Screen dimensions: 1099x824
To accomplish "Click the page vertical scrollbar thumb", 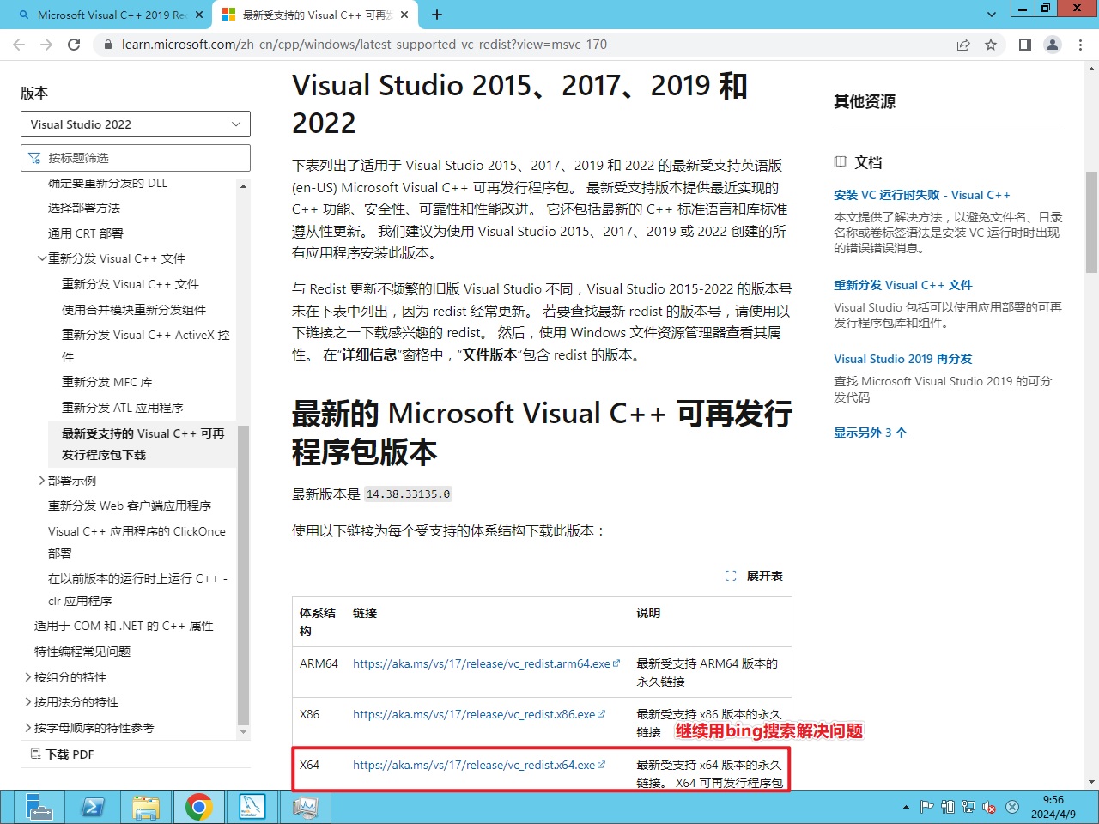I will click(1091, 221).
